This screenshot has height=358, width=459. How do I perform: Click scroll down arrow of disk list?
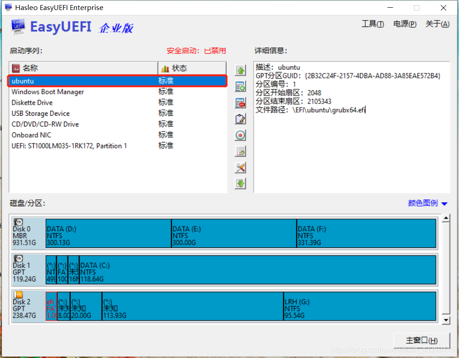[446, 320]
